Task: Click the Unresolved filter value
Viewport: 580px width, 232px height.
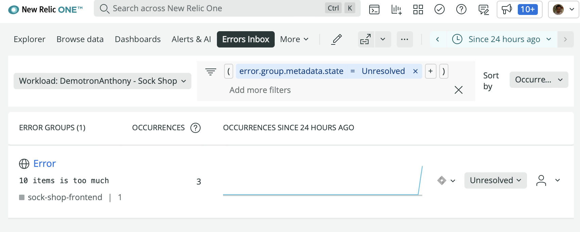Action: [383, 71]
